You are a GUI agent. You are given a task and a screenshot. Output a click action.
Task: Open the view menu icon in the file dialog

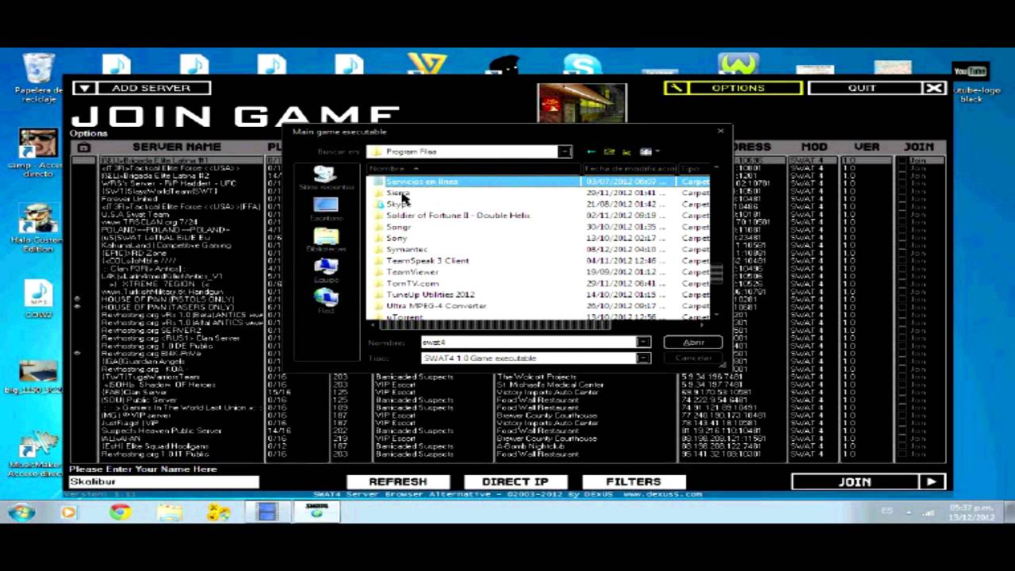649,151
